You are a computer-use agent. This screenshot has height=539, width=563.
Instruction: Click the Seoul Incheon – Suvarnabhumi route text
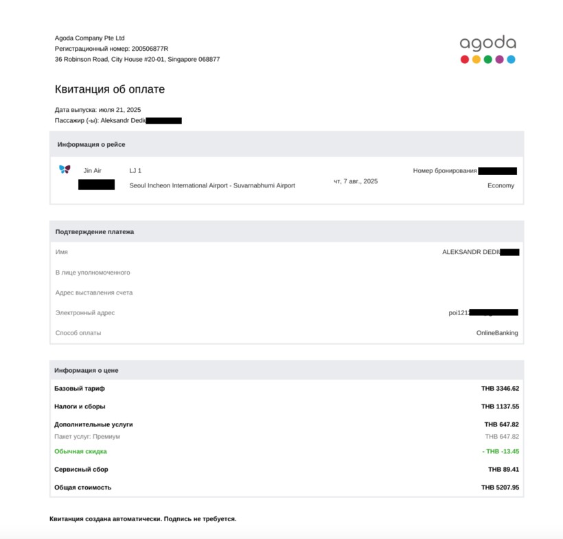pos(212,185)
